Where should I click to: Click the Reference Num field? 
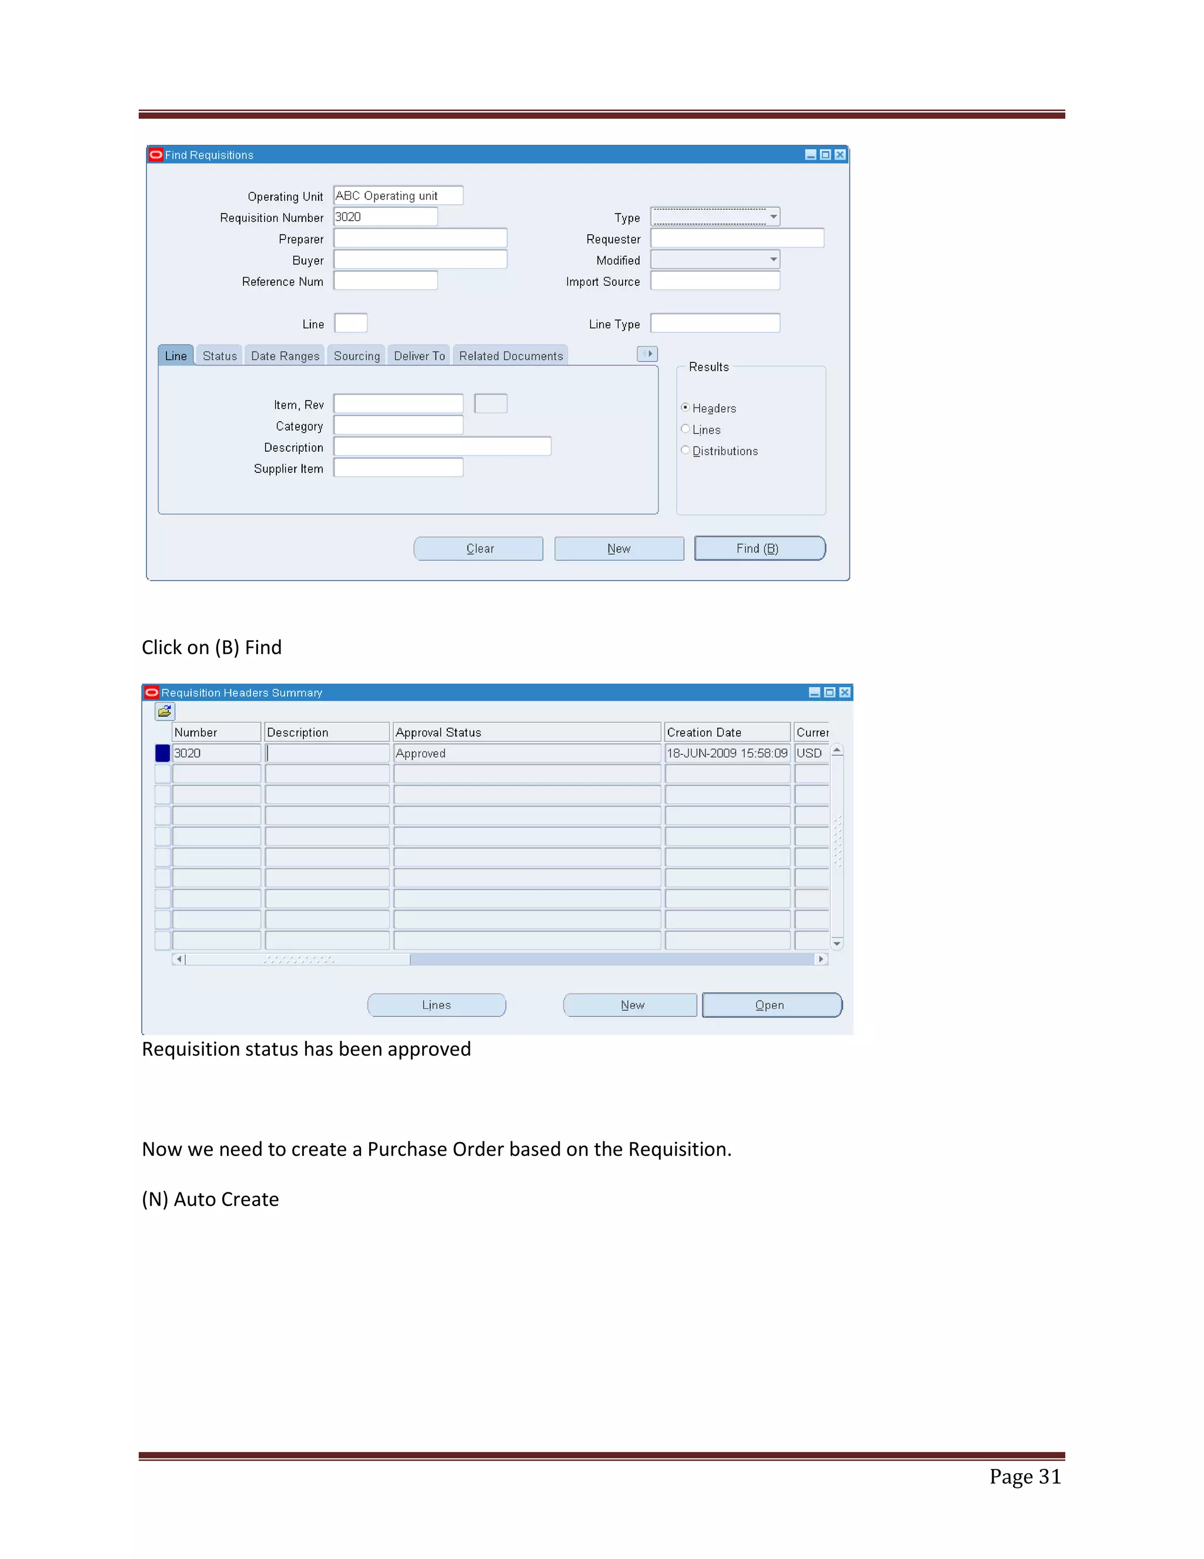click(x=385, y=281)
